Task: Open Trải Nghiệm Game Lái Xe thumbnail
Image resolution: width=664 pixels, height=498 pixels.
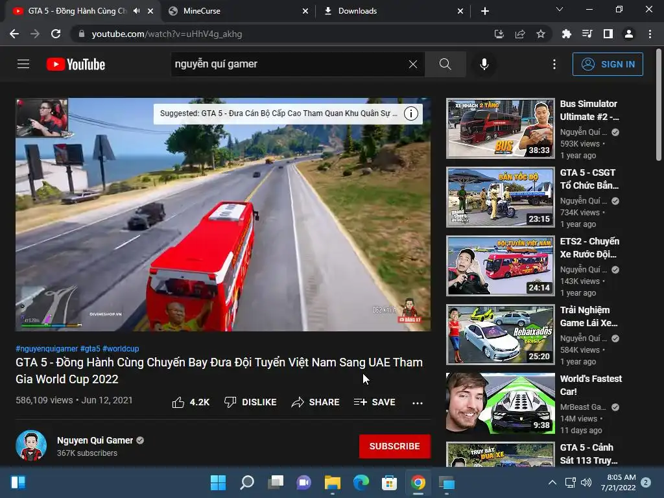Action: [x=500, y=335]
